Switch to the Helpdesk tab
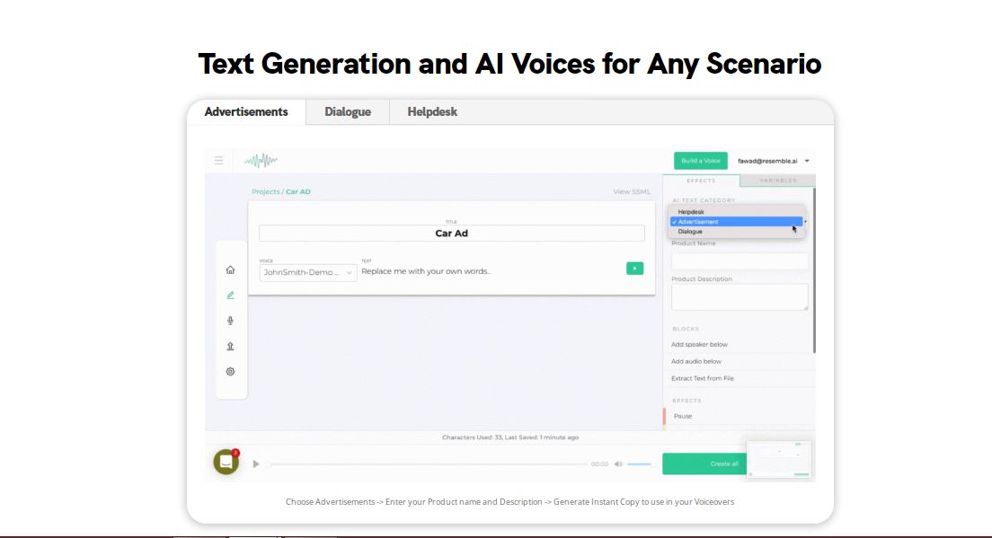Screen dimensions: 992x538 (x=432, y=111)
